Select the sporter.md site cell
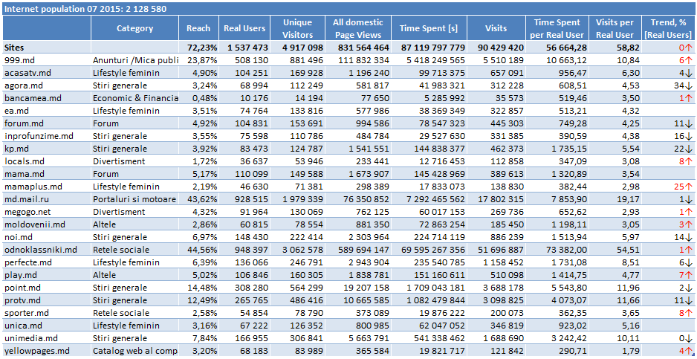 tap(47, 313)
